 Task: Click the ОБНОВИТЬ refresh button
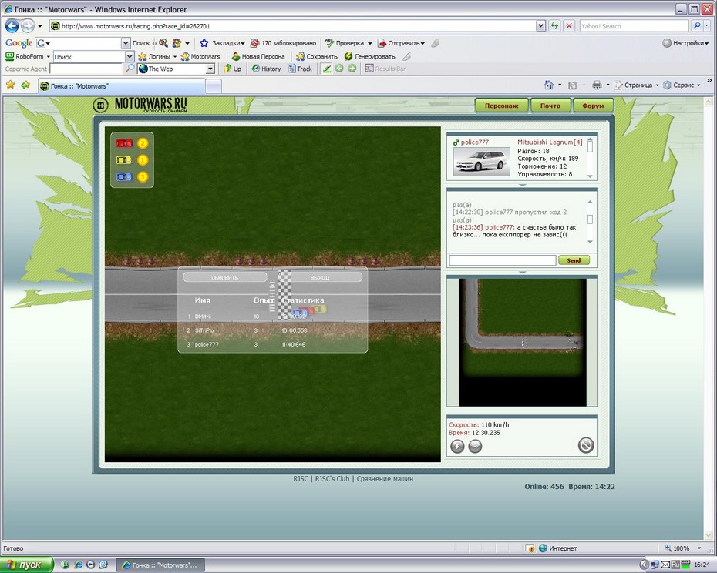224,277
